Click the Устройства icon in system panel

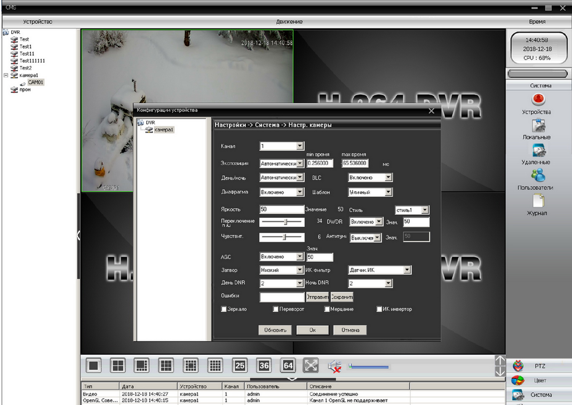pyautogui.click(x=538, y=100)
